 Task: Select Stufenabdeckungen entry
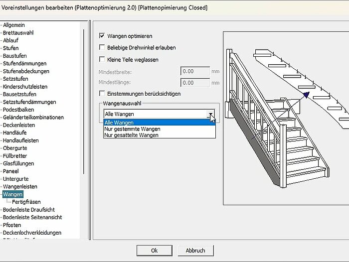(x=26, y=71)
